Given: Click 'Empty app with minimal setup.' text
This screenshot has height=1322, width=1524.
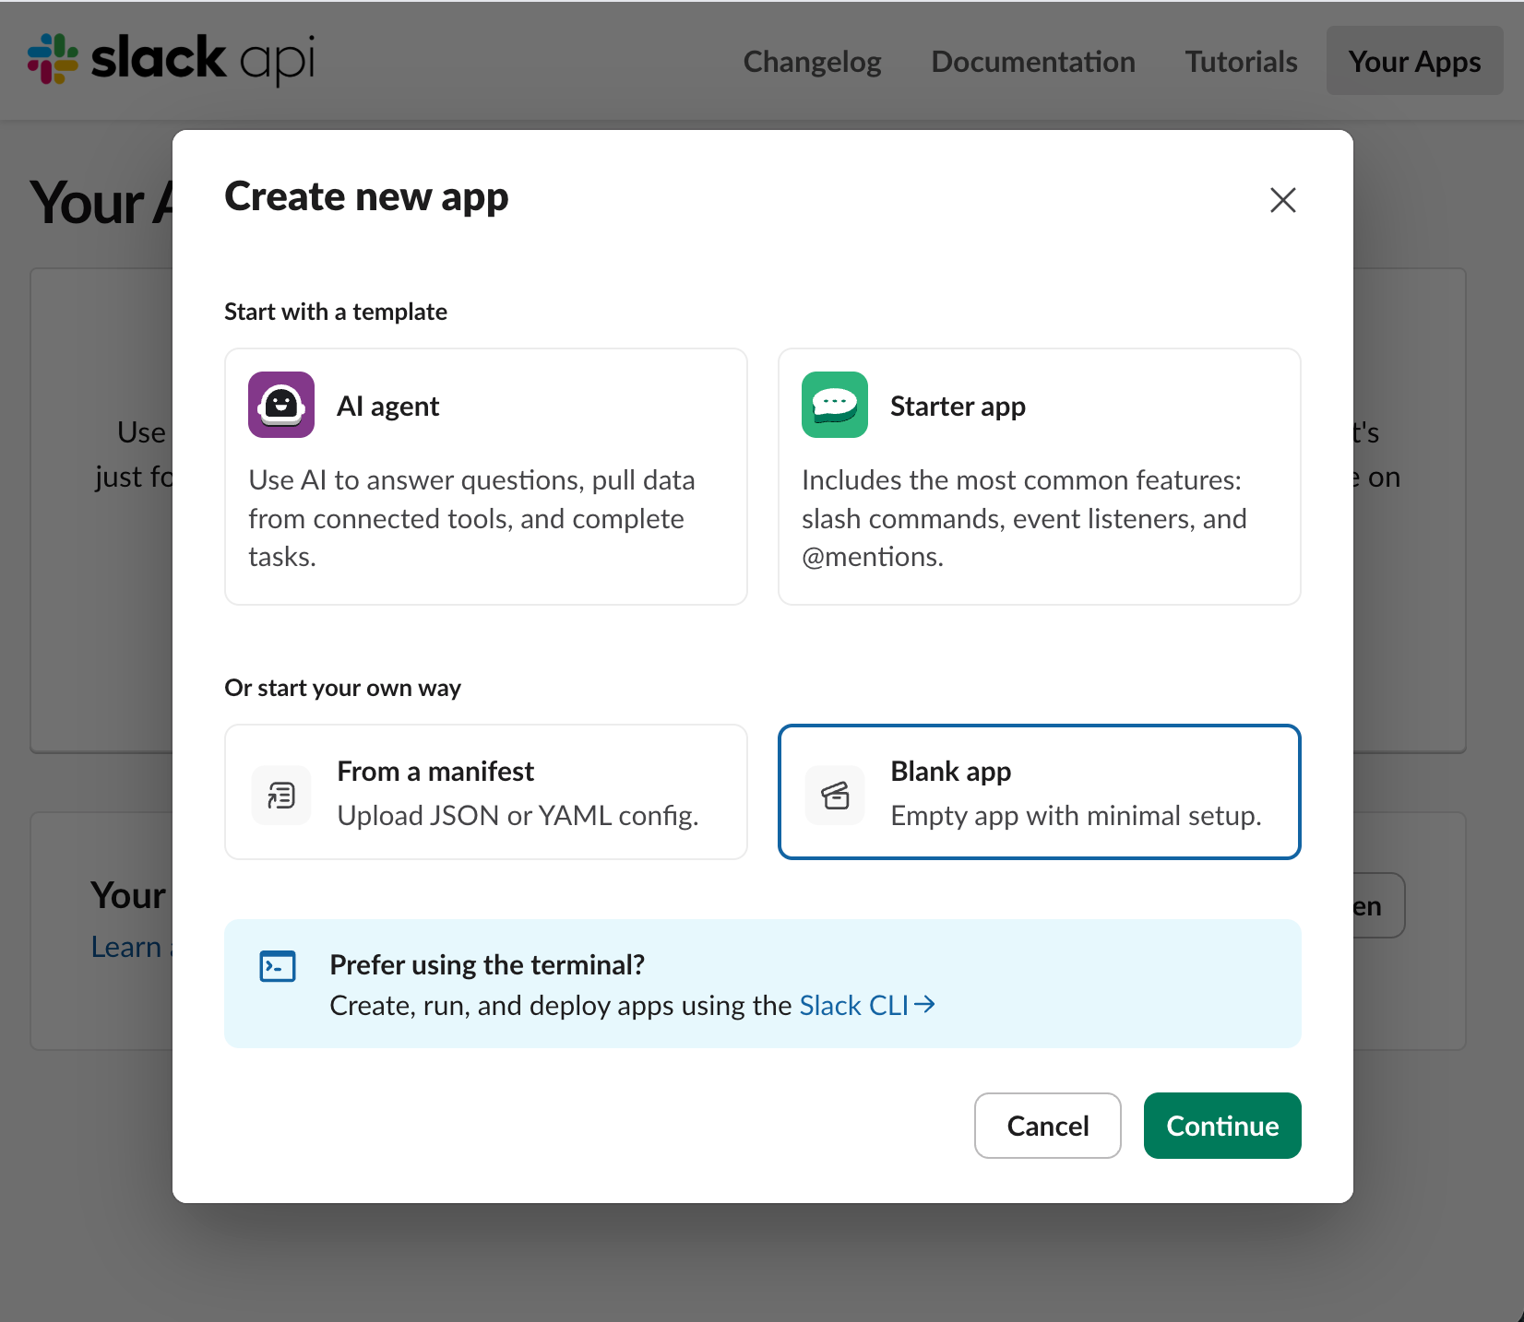Looking at the screenshot, I should 1076,816.
